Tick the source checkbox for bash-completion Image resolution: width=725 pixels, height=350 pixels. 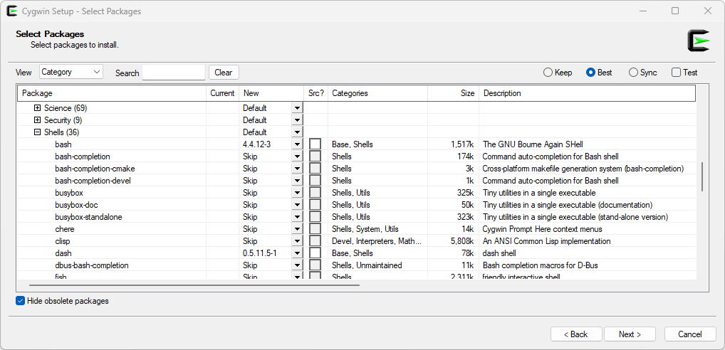[x=315, y=157]
